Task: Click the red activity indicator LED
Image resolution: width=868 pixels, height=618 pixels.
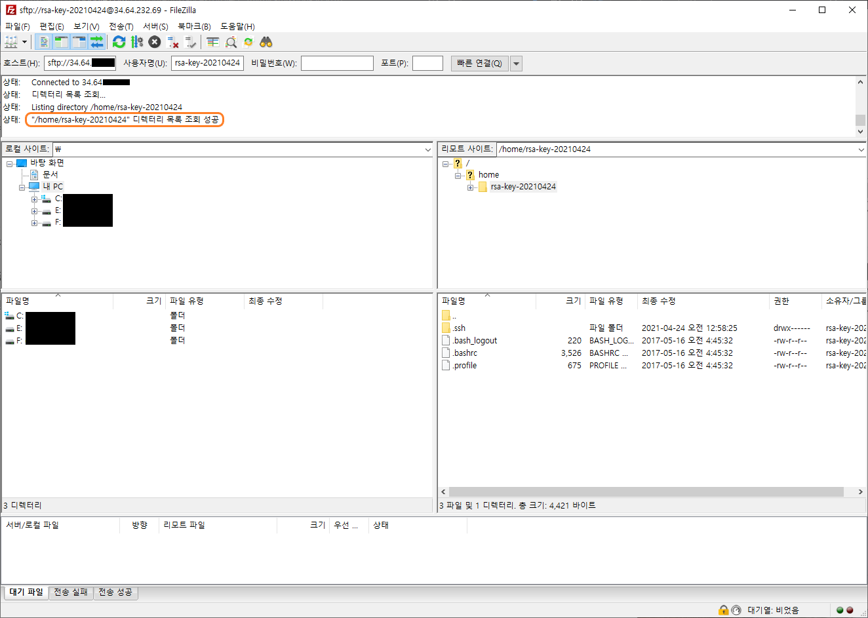Action: click(850, 610)
